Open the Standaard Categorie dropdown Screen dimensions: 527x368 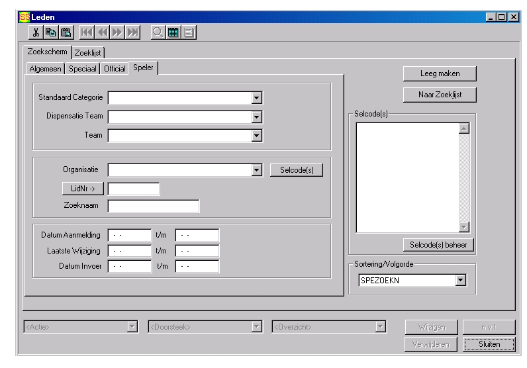coord(257,99)
